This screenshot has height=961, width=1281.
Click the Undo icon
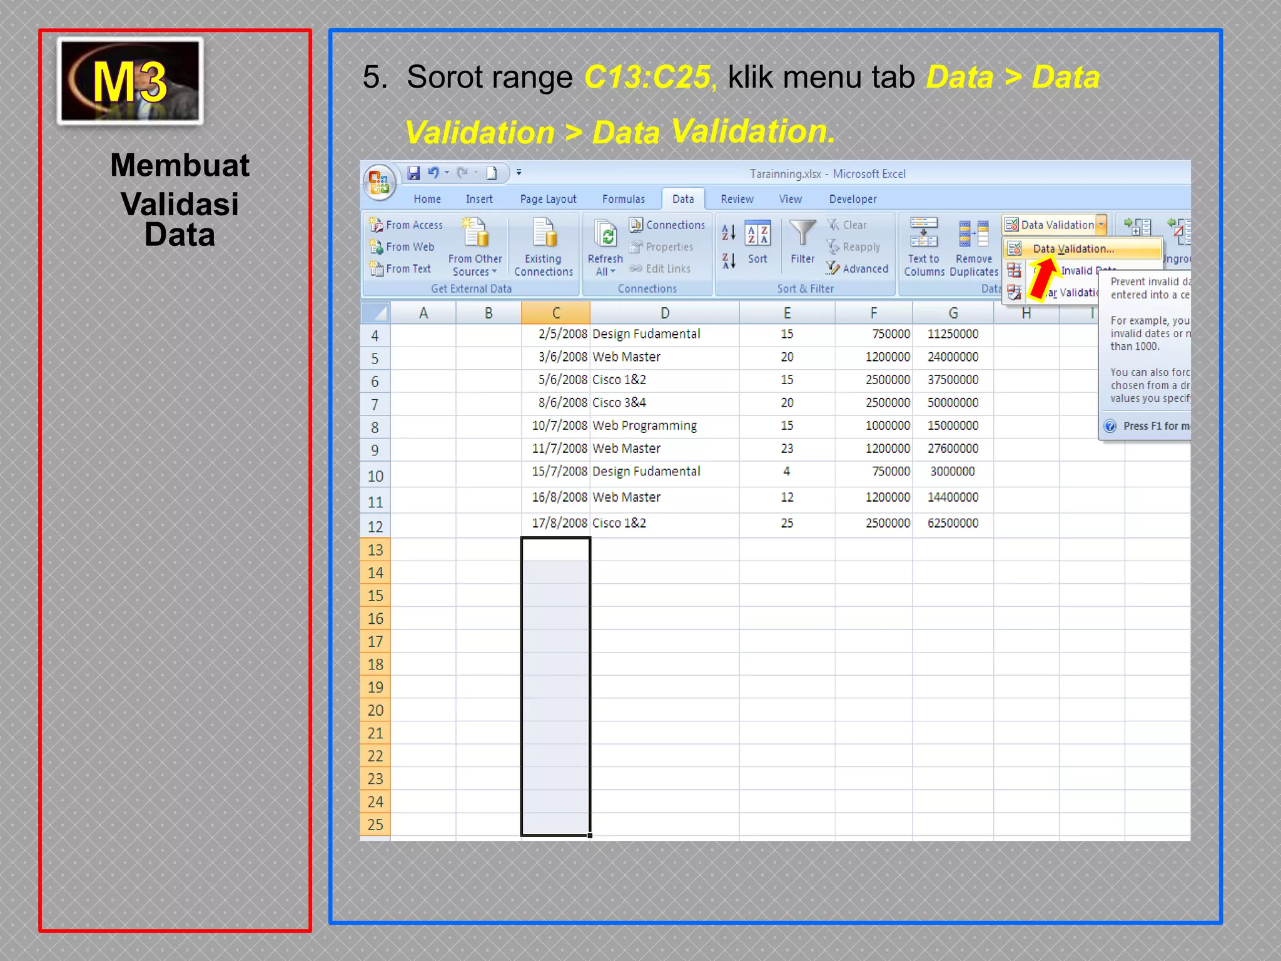[x=433, y=173]
